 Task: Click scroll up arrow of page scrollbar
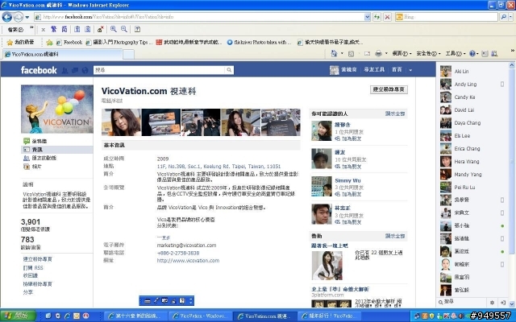[512, 65]
